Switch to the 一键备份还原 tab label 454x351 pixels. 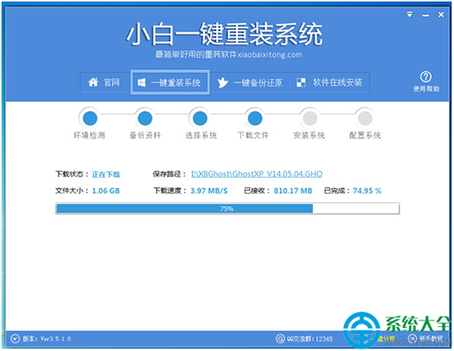(x=258, y=83)
